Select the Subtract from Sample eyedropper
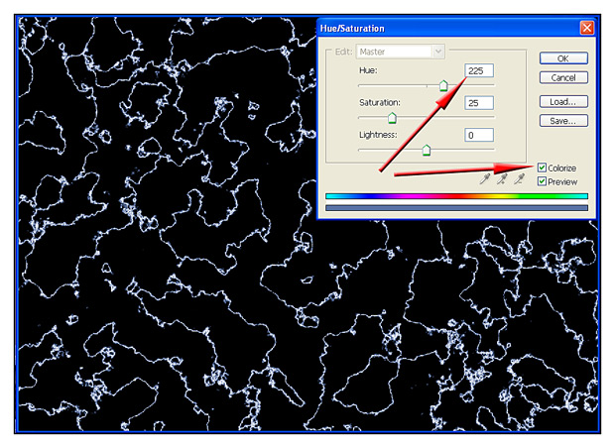The width and height of the screenshot is (615, 448). 519,179
